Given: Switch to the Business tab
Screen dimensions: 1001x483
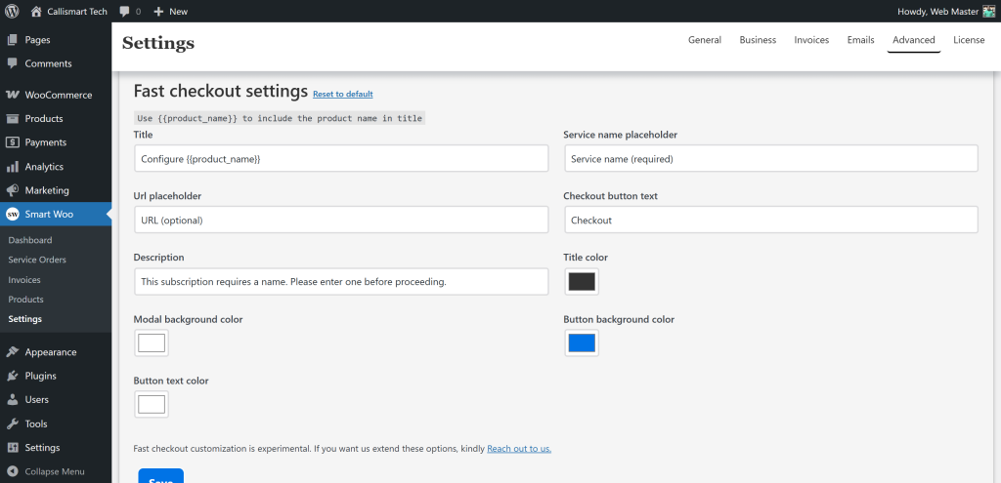Looking at the screenshot, I should click(758, 39).
